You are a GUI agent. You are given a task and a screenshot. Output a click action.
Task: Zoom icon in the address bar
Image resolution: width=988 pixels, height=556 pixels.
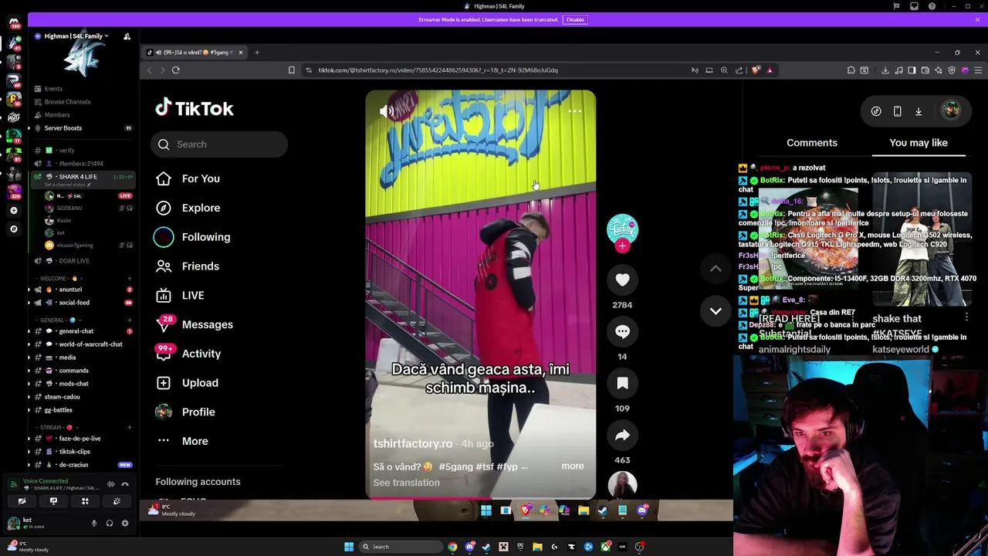tap(724, 70)
